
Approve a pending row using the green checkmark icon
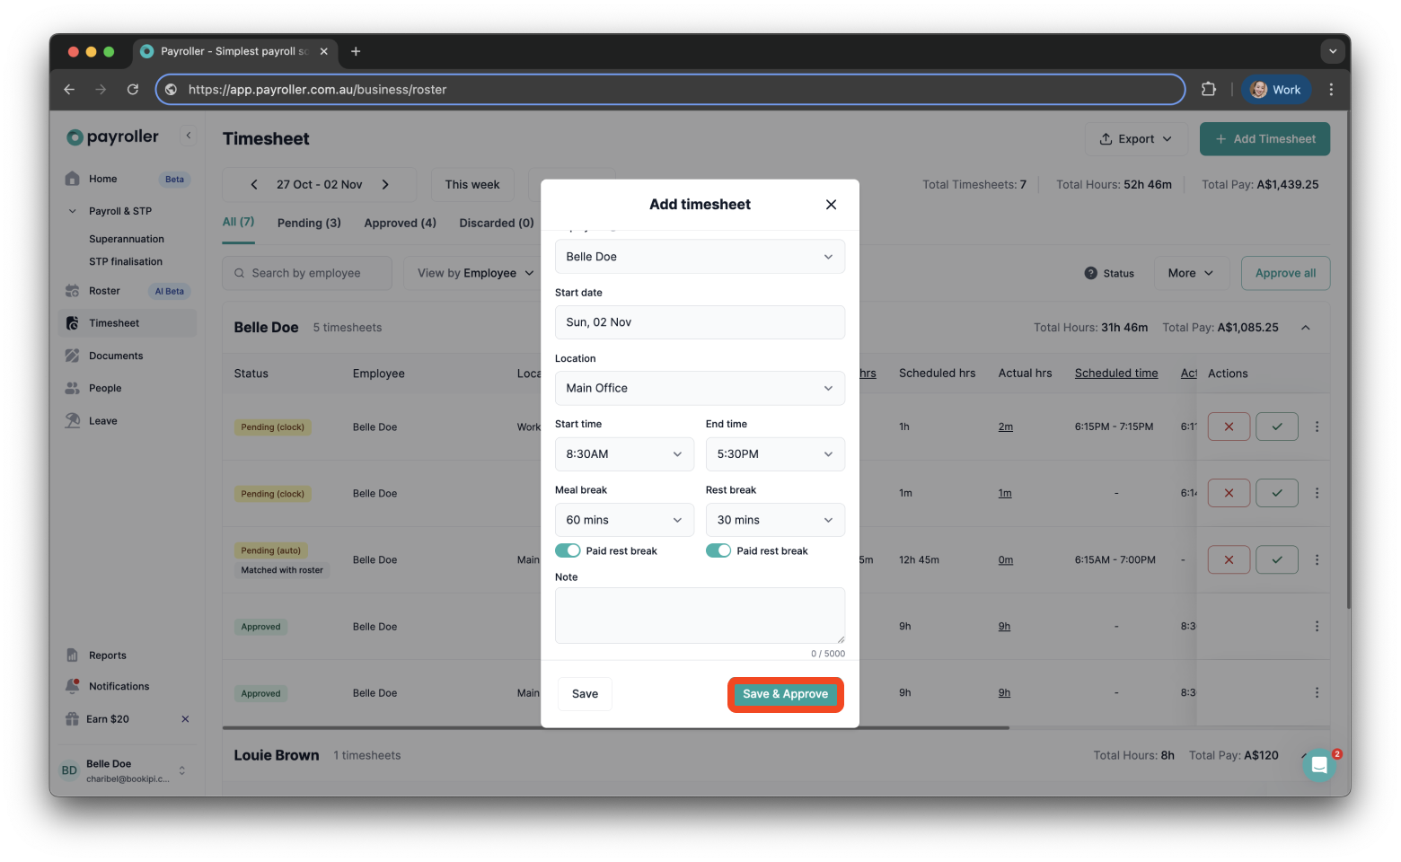(x=1276, y=426)
